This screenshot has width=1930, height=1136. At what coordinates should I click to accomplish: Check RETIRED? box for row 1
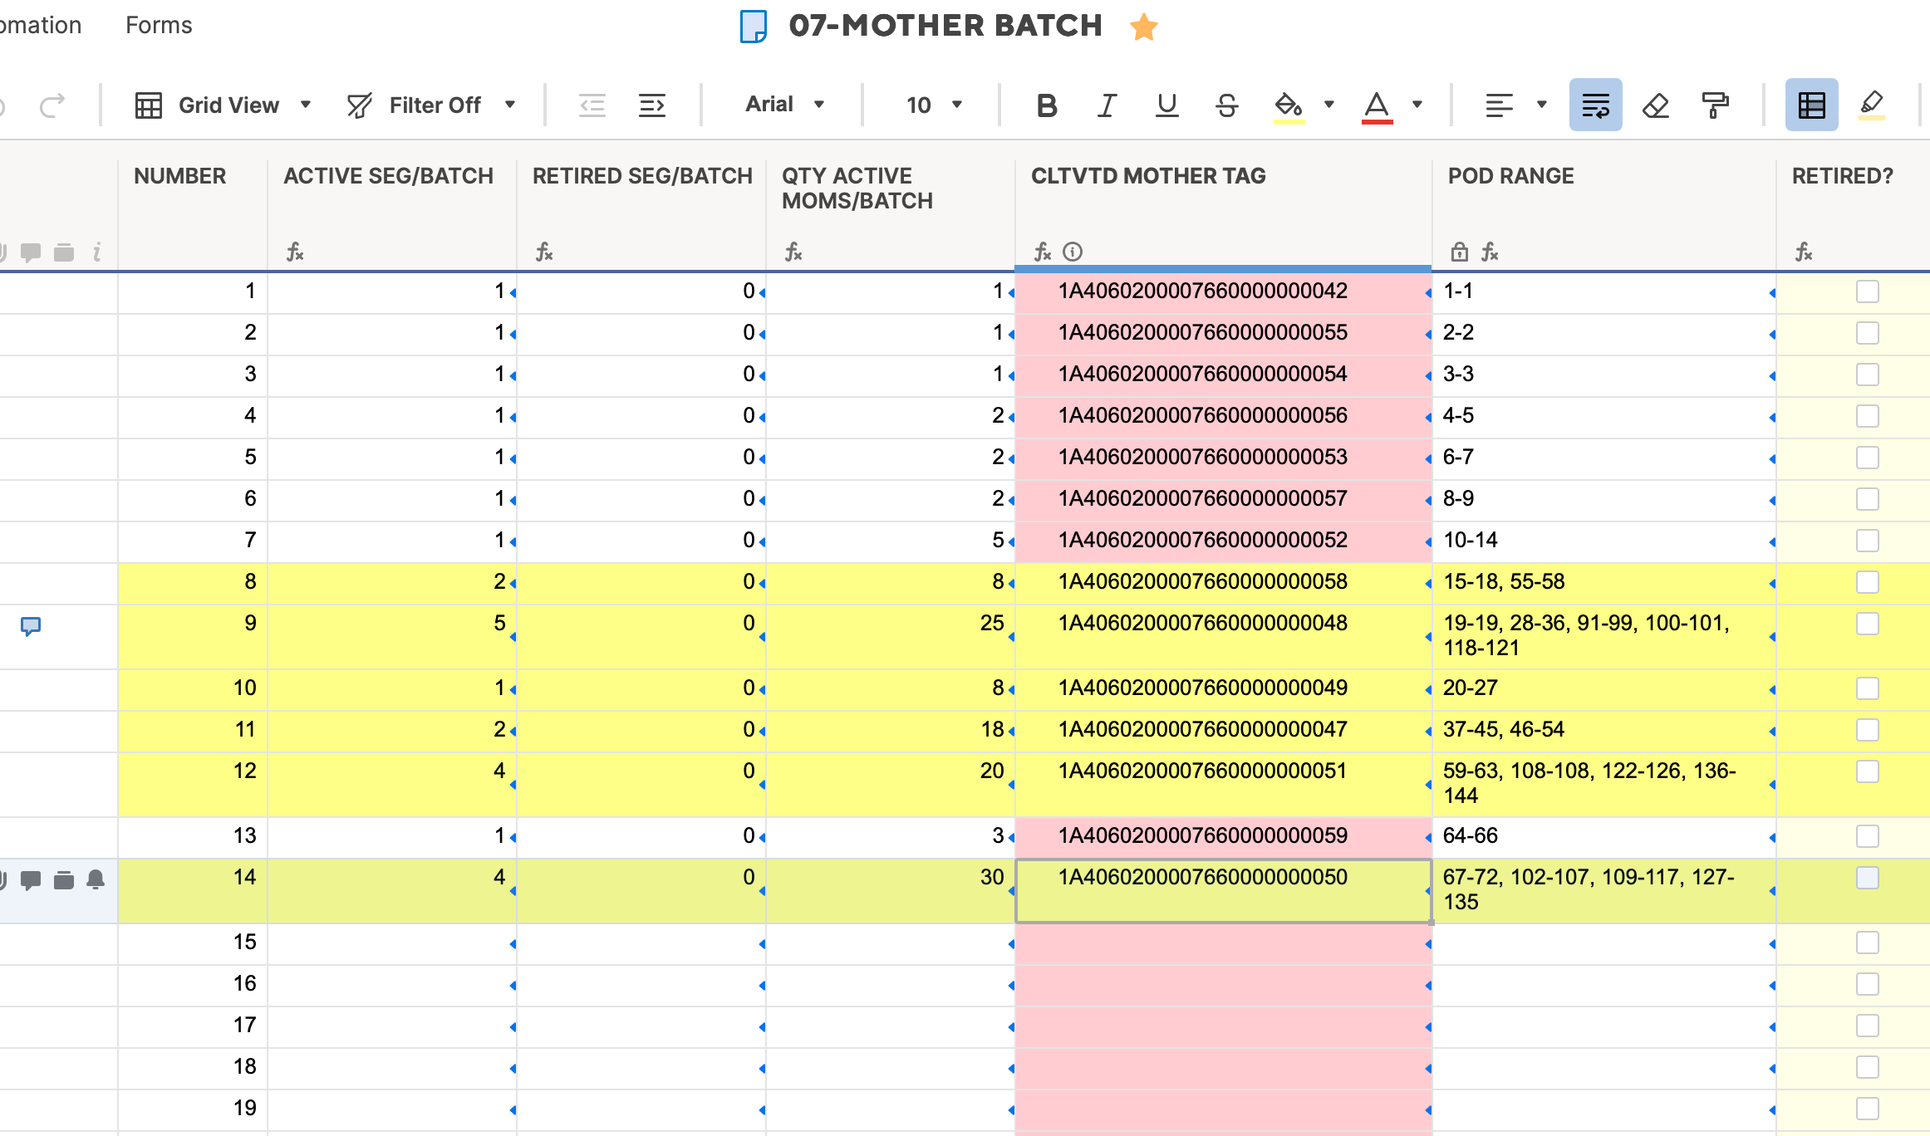[1867, 291]
